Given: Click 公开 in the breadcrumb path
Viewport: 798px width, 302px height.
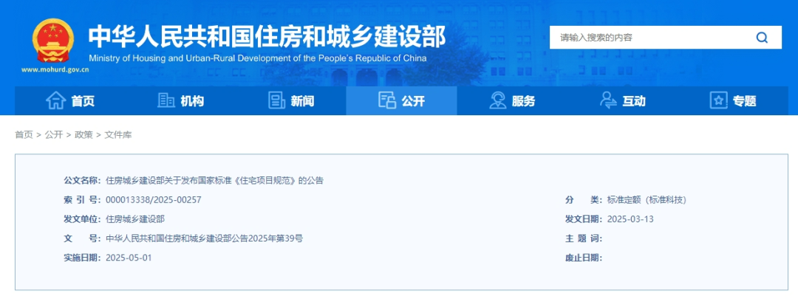Looking at the screenshot, I should (x=53, y=135).
